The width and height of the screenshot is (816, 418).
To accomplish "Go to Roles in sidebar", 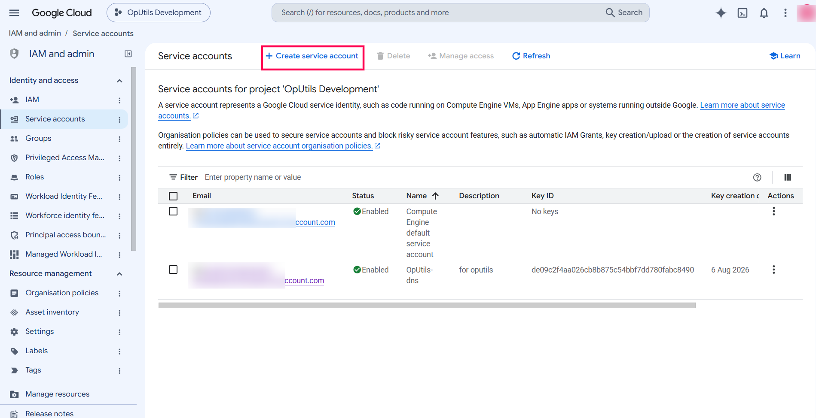I will (x=34, y=177).
